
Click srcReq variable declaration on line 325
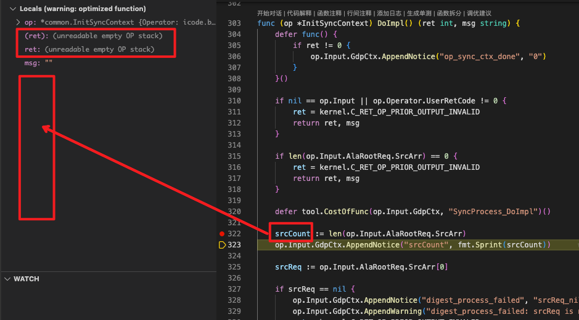click(288, 267)
